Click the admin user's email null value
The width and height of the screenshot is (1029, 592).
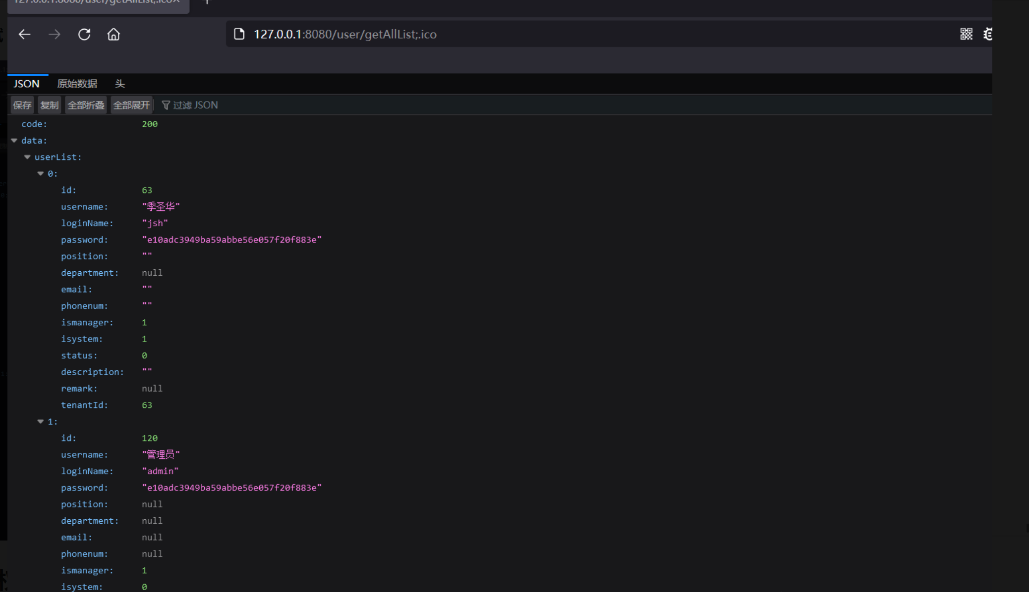pos(152,537)
